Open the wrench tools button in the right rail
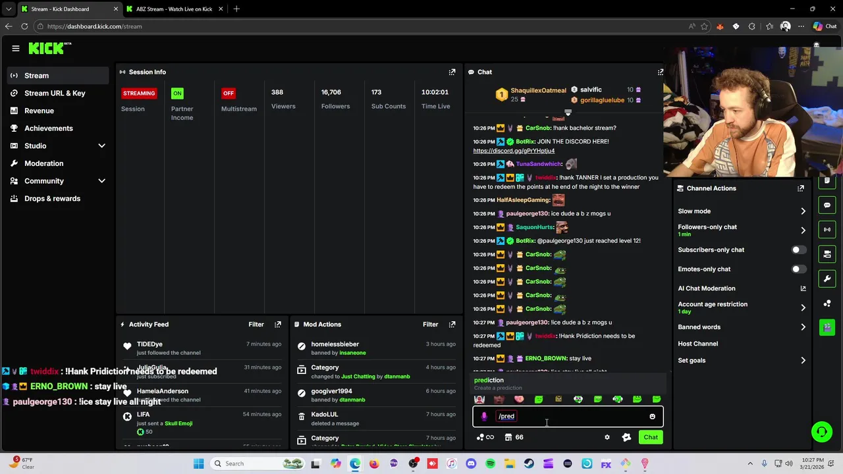This screenshot has height=474, width=843. click(827, 279)
